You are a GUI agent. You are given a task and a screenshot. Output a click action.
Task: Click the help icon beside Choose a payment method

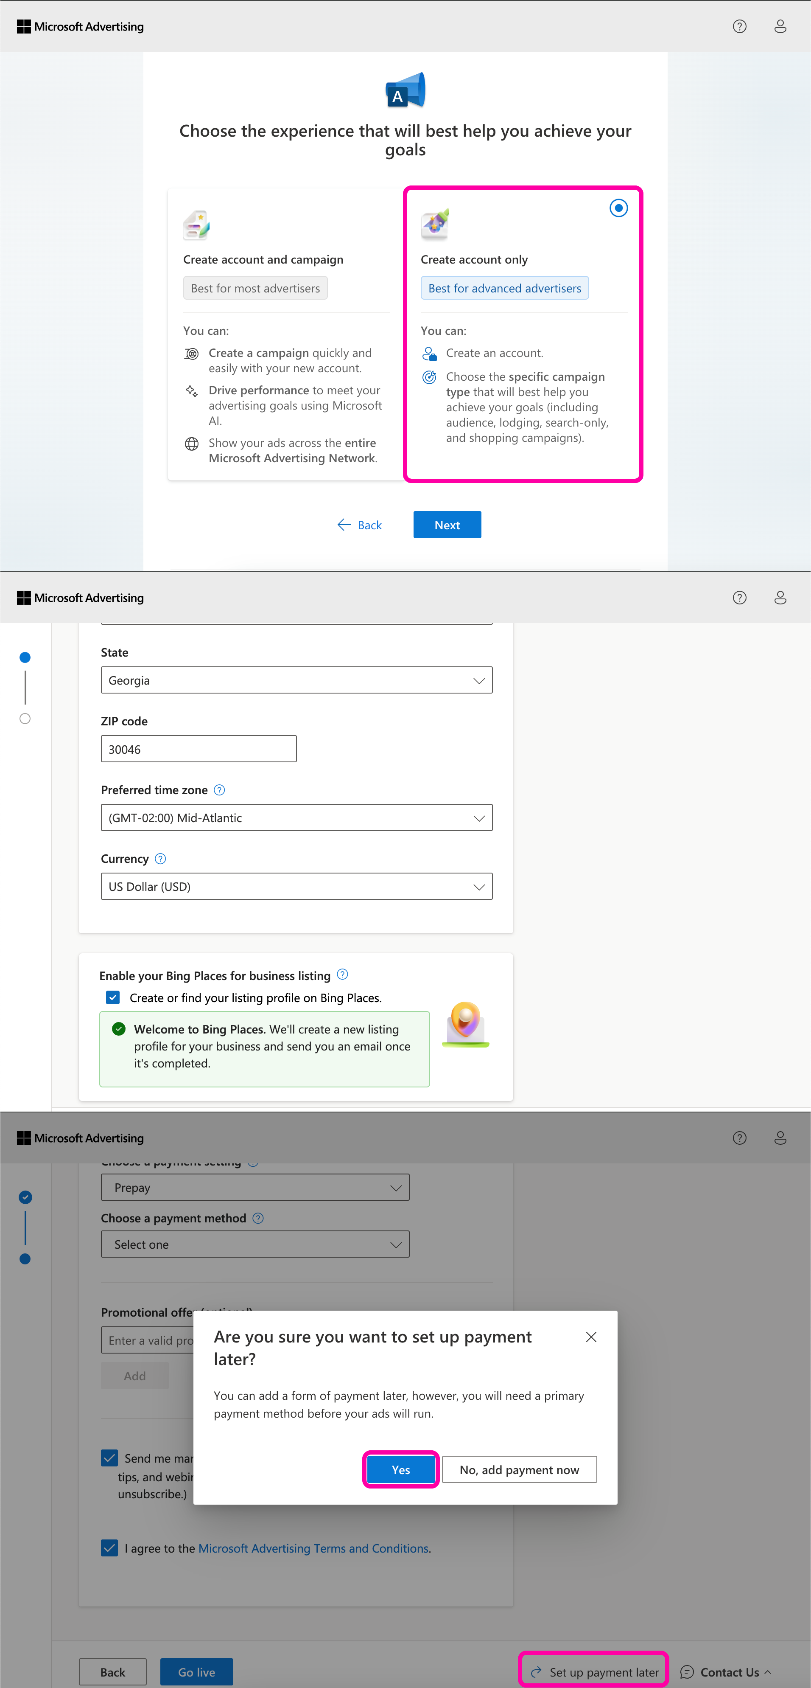[258, 1218]
